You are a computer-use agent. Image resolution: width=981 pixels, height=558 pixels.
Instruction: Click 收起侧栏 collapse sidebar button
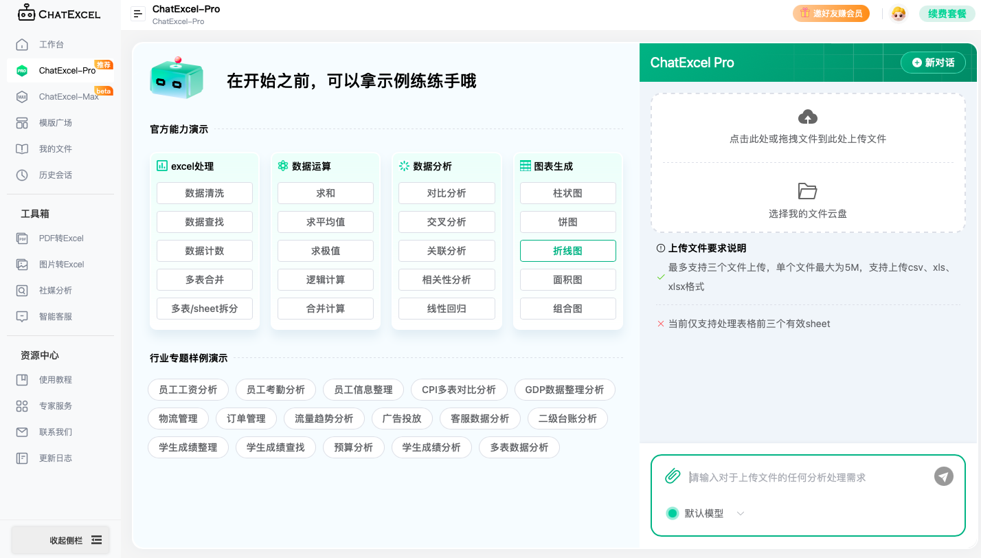(x=60, y=540)
